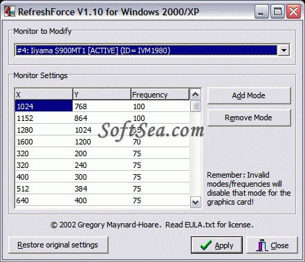This screenshot has height=262, width=305.
Task: Click the RefreshForce app icon in title bar
Action: click(10, 11)
